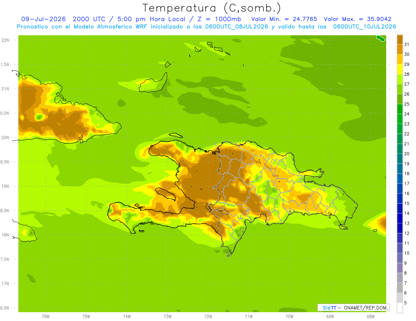416x321 pixels.
Task: Click the "71W" longitude axis label
Action: pos(249,316)
